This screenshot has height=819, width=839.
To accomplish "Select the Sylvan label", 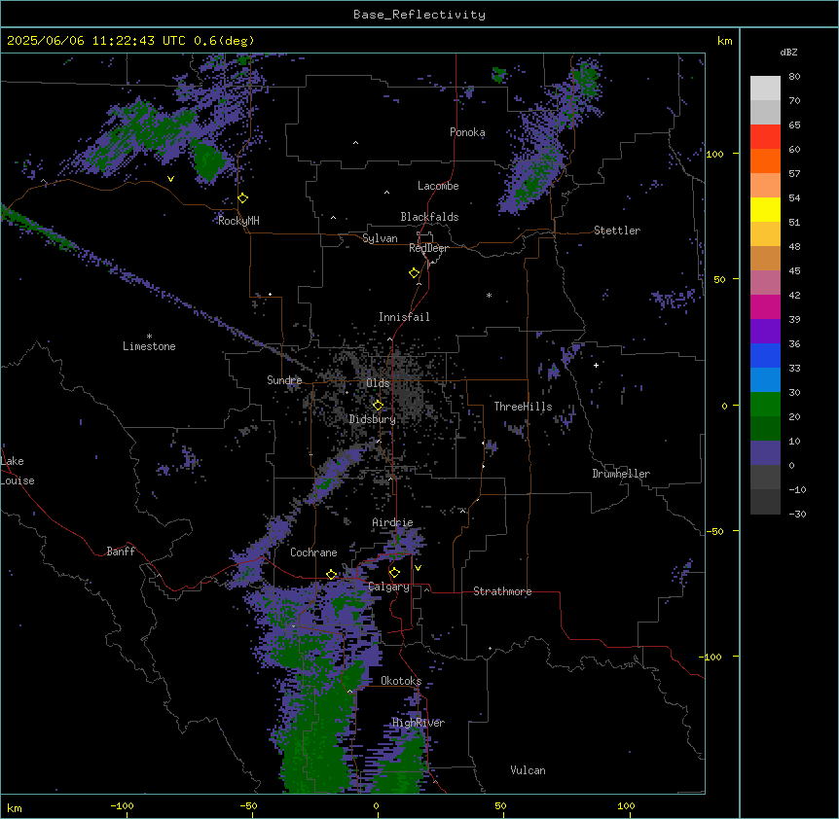I will tap(380, 238).
